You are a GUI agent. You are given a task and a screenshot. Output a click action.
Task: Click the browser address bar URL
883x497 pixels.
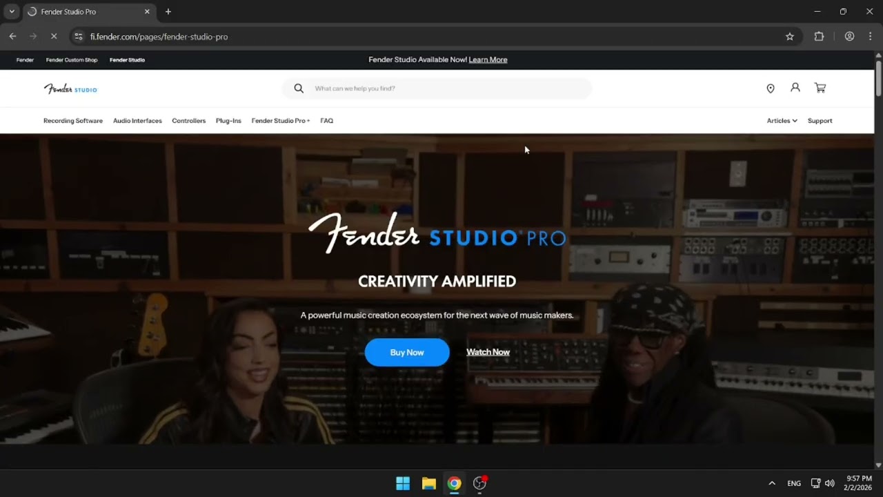coord(159,37)
